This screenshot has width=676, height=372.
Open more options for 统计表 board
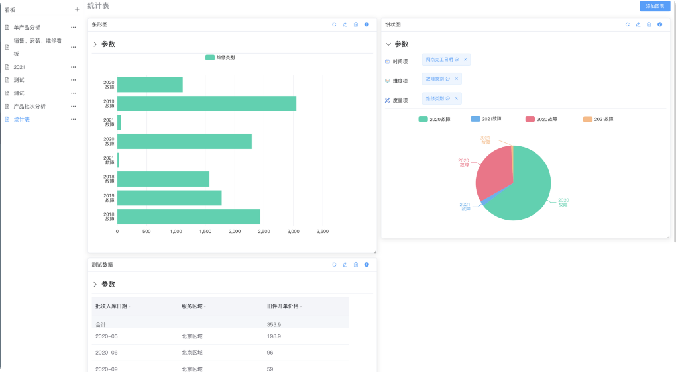pyautogui.click(x=74, y=120)
